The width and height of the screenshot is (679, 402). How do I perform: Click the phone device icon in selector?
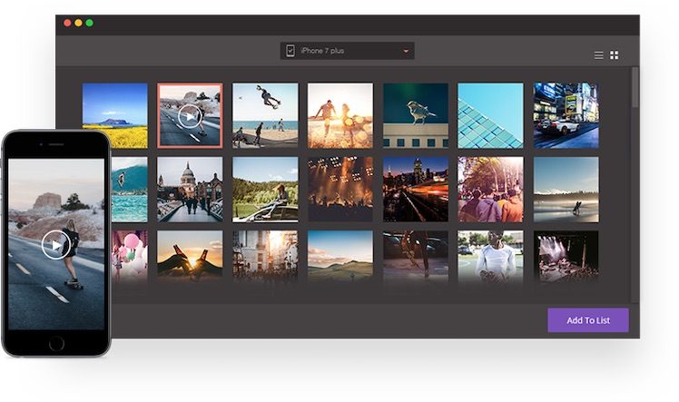(x=290, y=51)
